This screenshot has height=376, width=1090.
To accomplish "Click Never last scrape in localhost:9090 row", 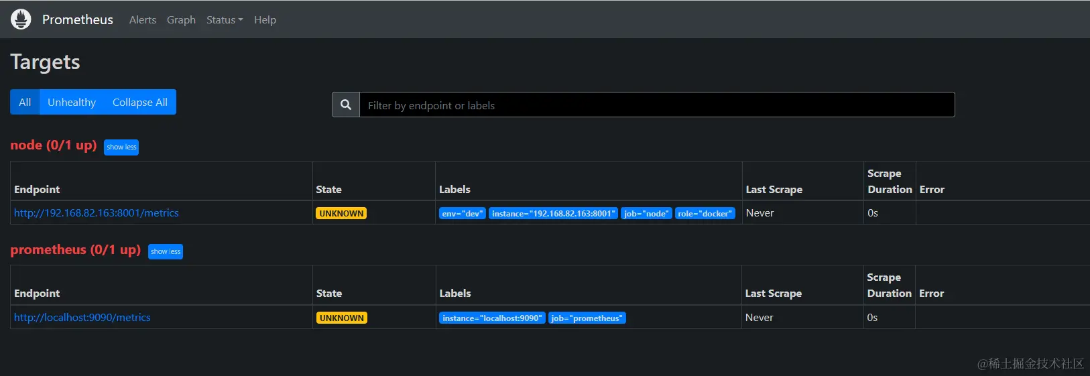I will [x=760, y=317].
